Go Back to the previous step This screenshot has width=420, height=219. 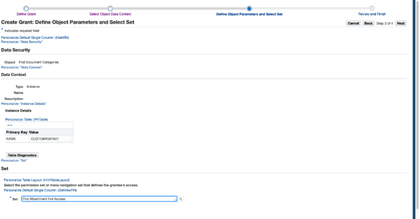(369, 23)
